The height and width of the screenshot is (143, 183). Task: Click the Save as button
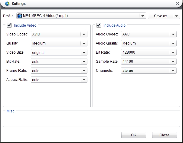coord(161,16)
